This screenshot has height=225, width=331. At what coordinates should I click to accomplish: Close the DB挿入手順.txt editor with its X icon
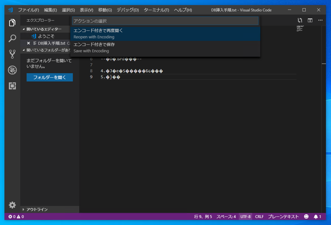pyautogui.click(x=28, y=43)
